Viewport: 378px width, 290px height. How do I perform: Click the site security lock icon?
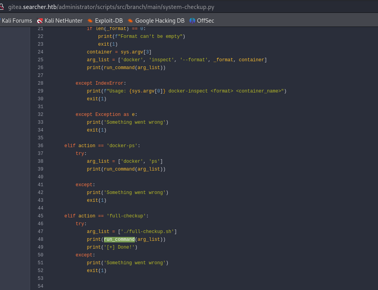point(2,7)
